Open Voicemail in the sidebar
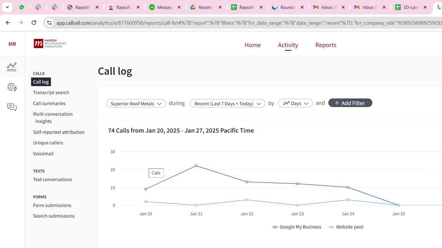Screen dimensions: 442x248 (43, 154)
